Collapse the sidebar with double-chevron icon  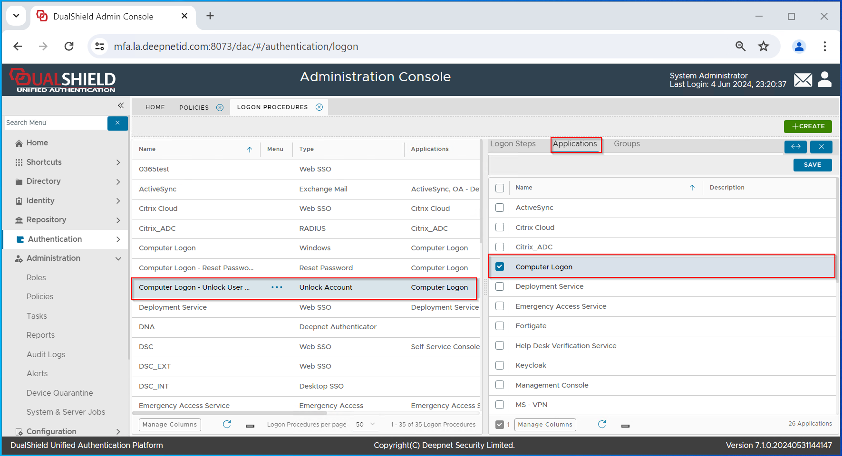click(121, 105)
